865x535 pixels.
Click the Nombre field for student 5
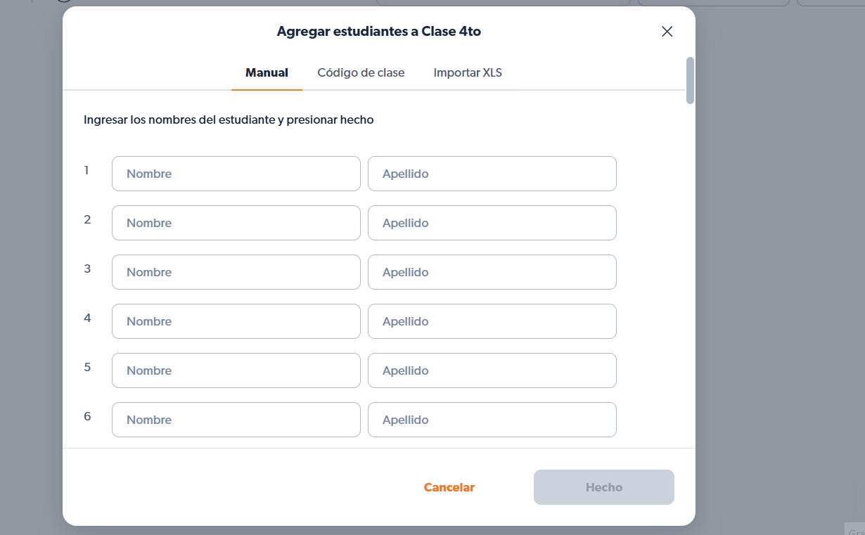pos(236,370)
